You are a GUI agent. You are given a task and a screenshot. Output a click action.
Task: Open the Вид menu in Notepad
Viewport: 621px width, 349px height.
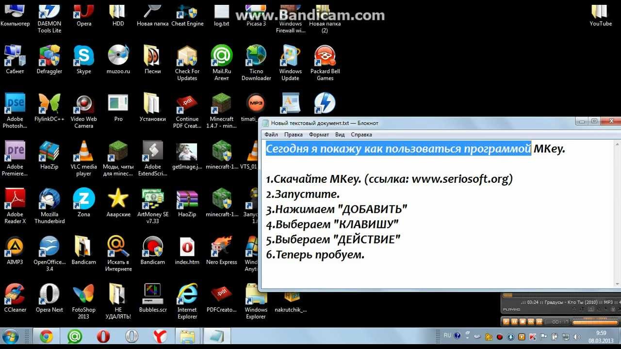click(340, 135)
